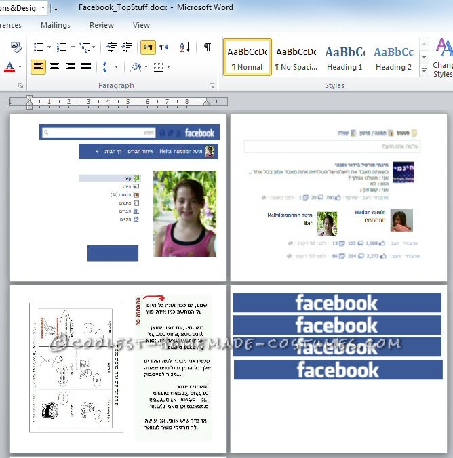Toggle Align Text Left
This screenshot has width=453, height=458.
pos(38,67)
